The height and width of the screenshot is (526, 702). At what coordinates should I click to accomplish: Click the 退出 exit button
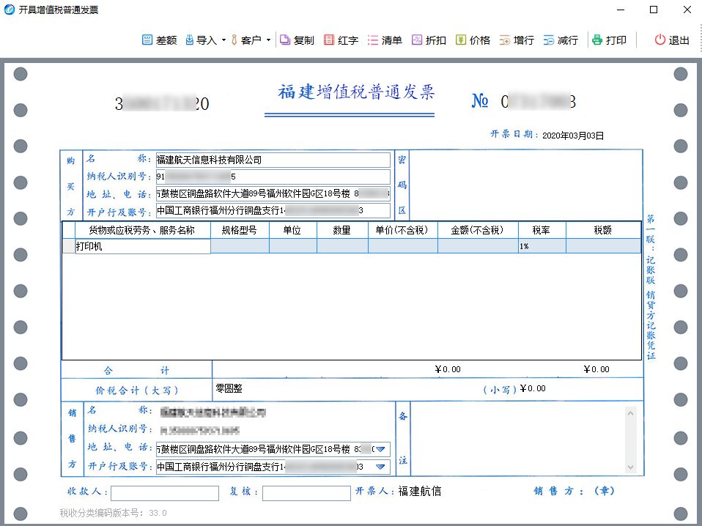click(x=672, y=40)
